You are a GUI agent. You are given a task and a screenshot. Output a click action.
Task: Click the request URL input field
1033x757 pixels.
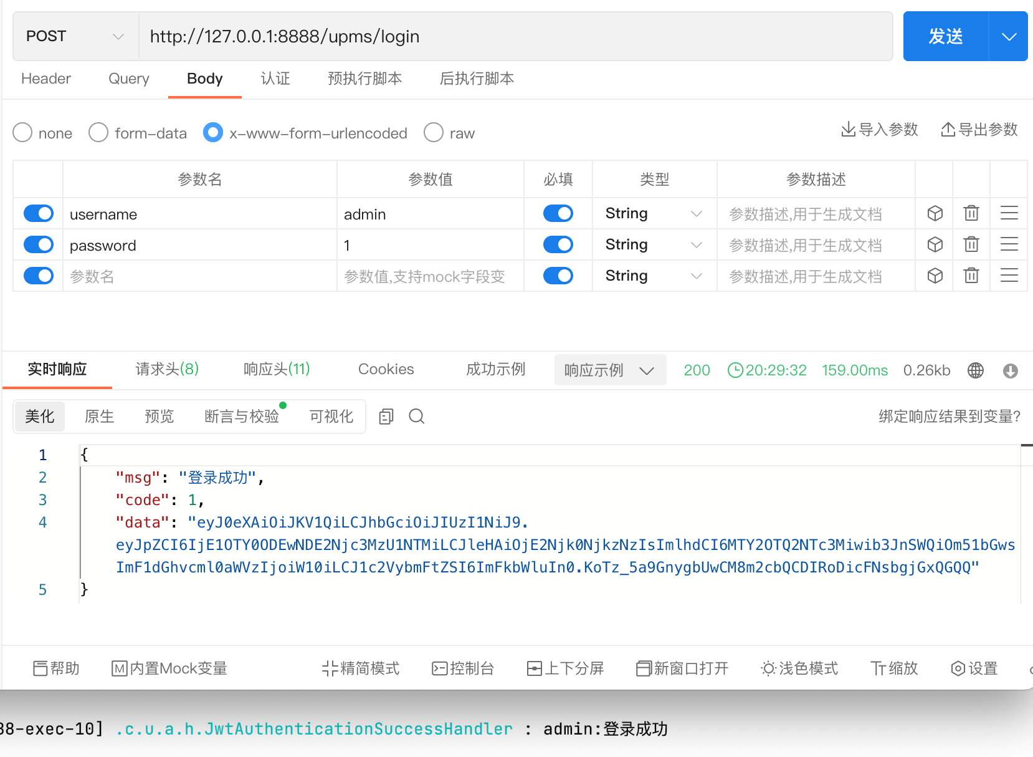pyautogui.click(x=516, y=36)
